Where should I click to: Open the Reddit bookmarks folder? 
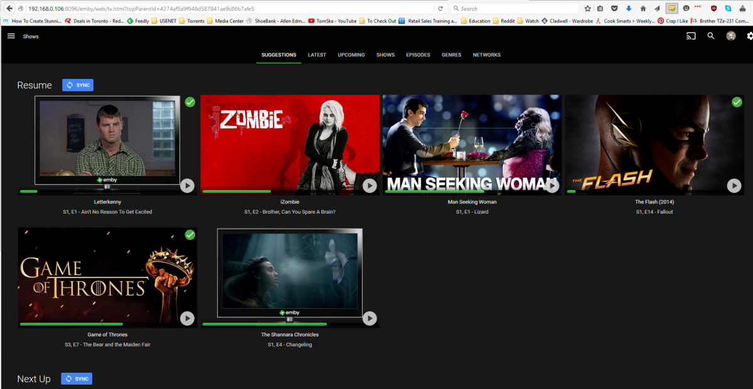pyautogui.click(x=504, y=21)
